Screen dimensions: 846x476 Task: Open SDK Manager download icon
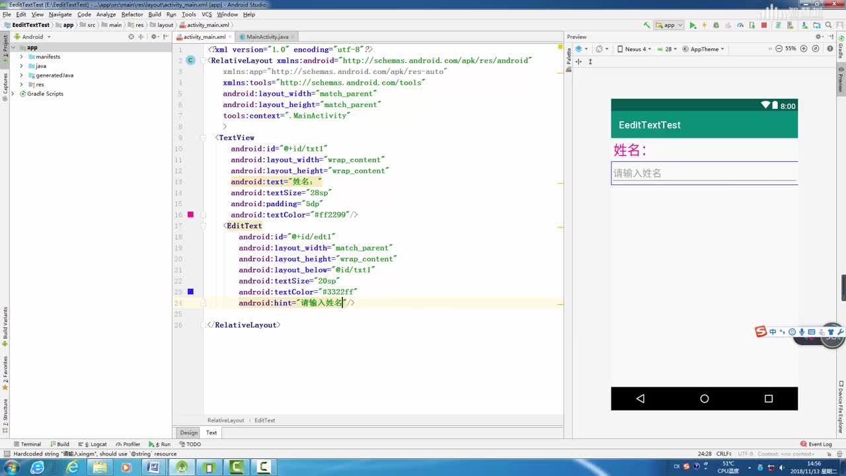[804, 25]
